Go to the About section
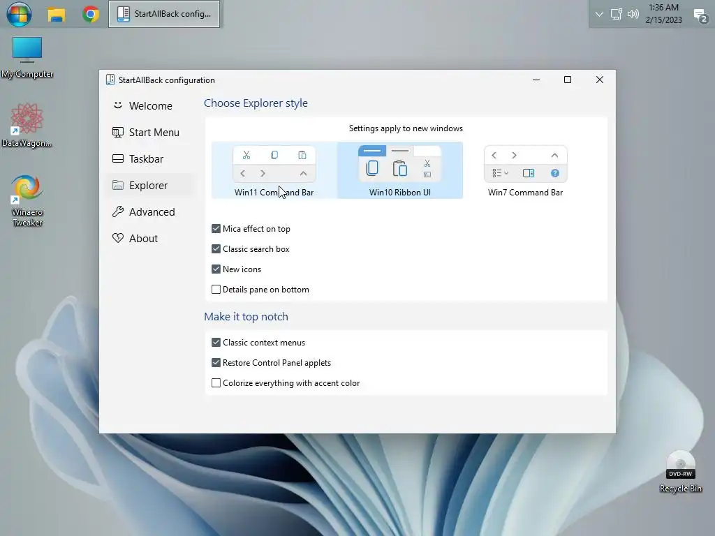The width and height of the screenshot is (715, 536). coord(150,239)
